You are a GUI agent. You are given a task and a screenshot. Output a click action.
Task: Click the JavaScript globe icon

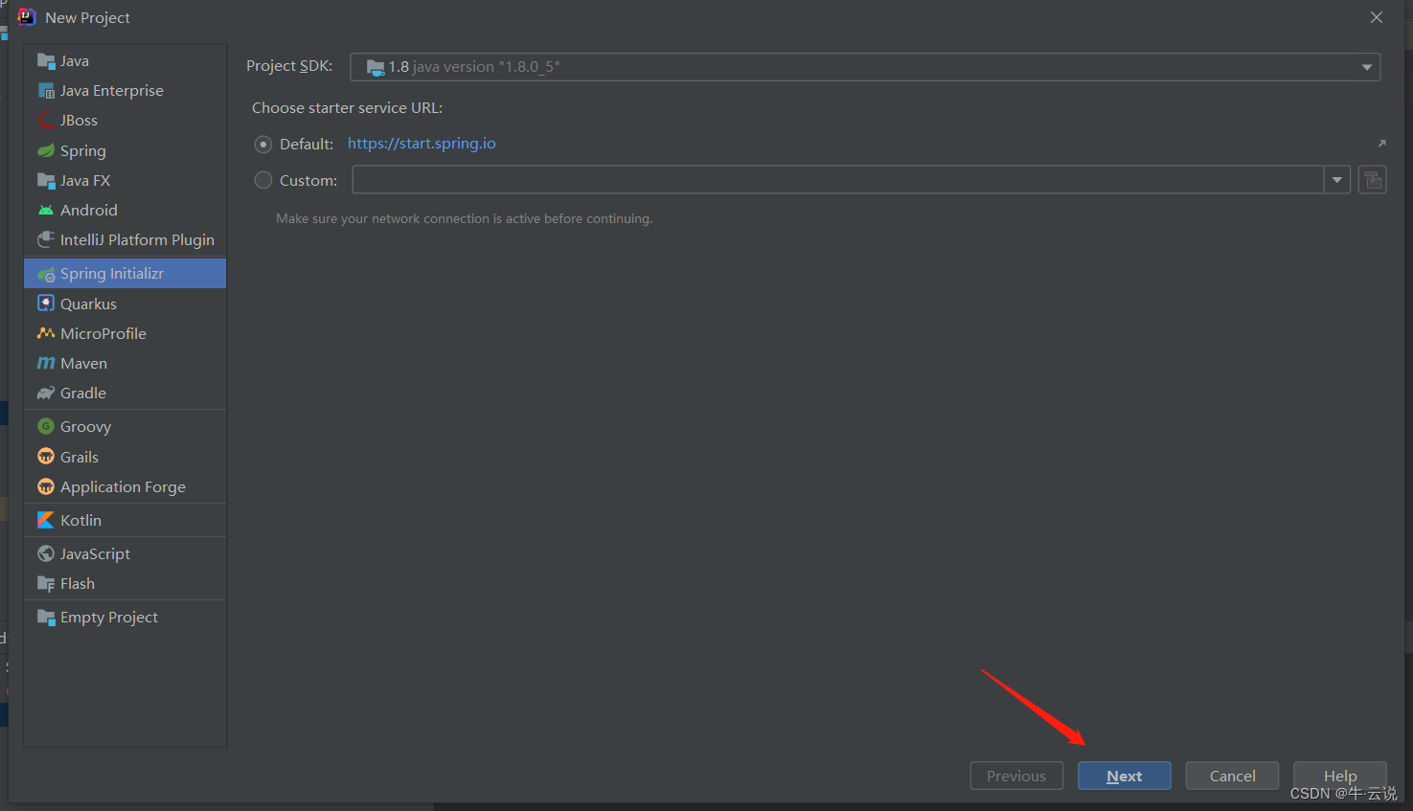coord(46,553)
